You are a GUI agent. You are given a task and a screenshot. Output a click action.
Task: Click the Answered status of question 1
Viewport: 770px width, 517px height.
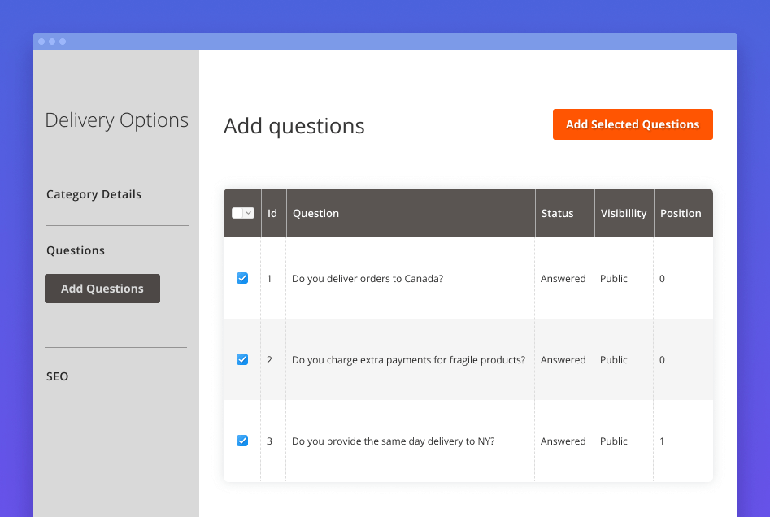pyautogui.click(x=563, y=278)
